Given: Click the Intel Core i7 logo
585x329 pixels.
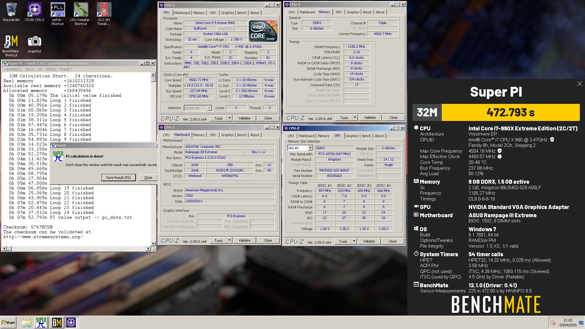Looking at the screenshot, I should click(x=263, y=31).
